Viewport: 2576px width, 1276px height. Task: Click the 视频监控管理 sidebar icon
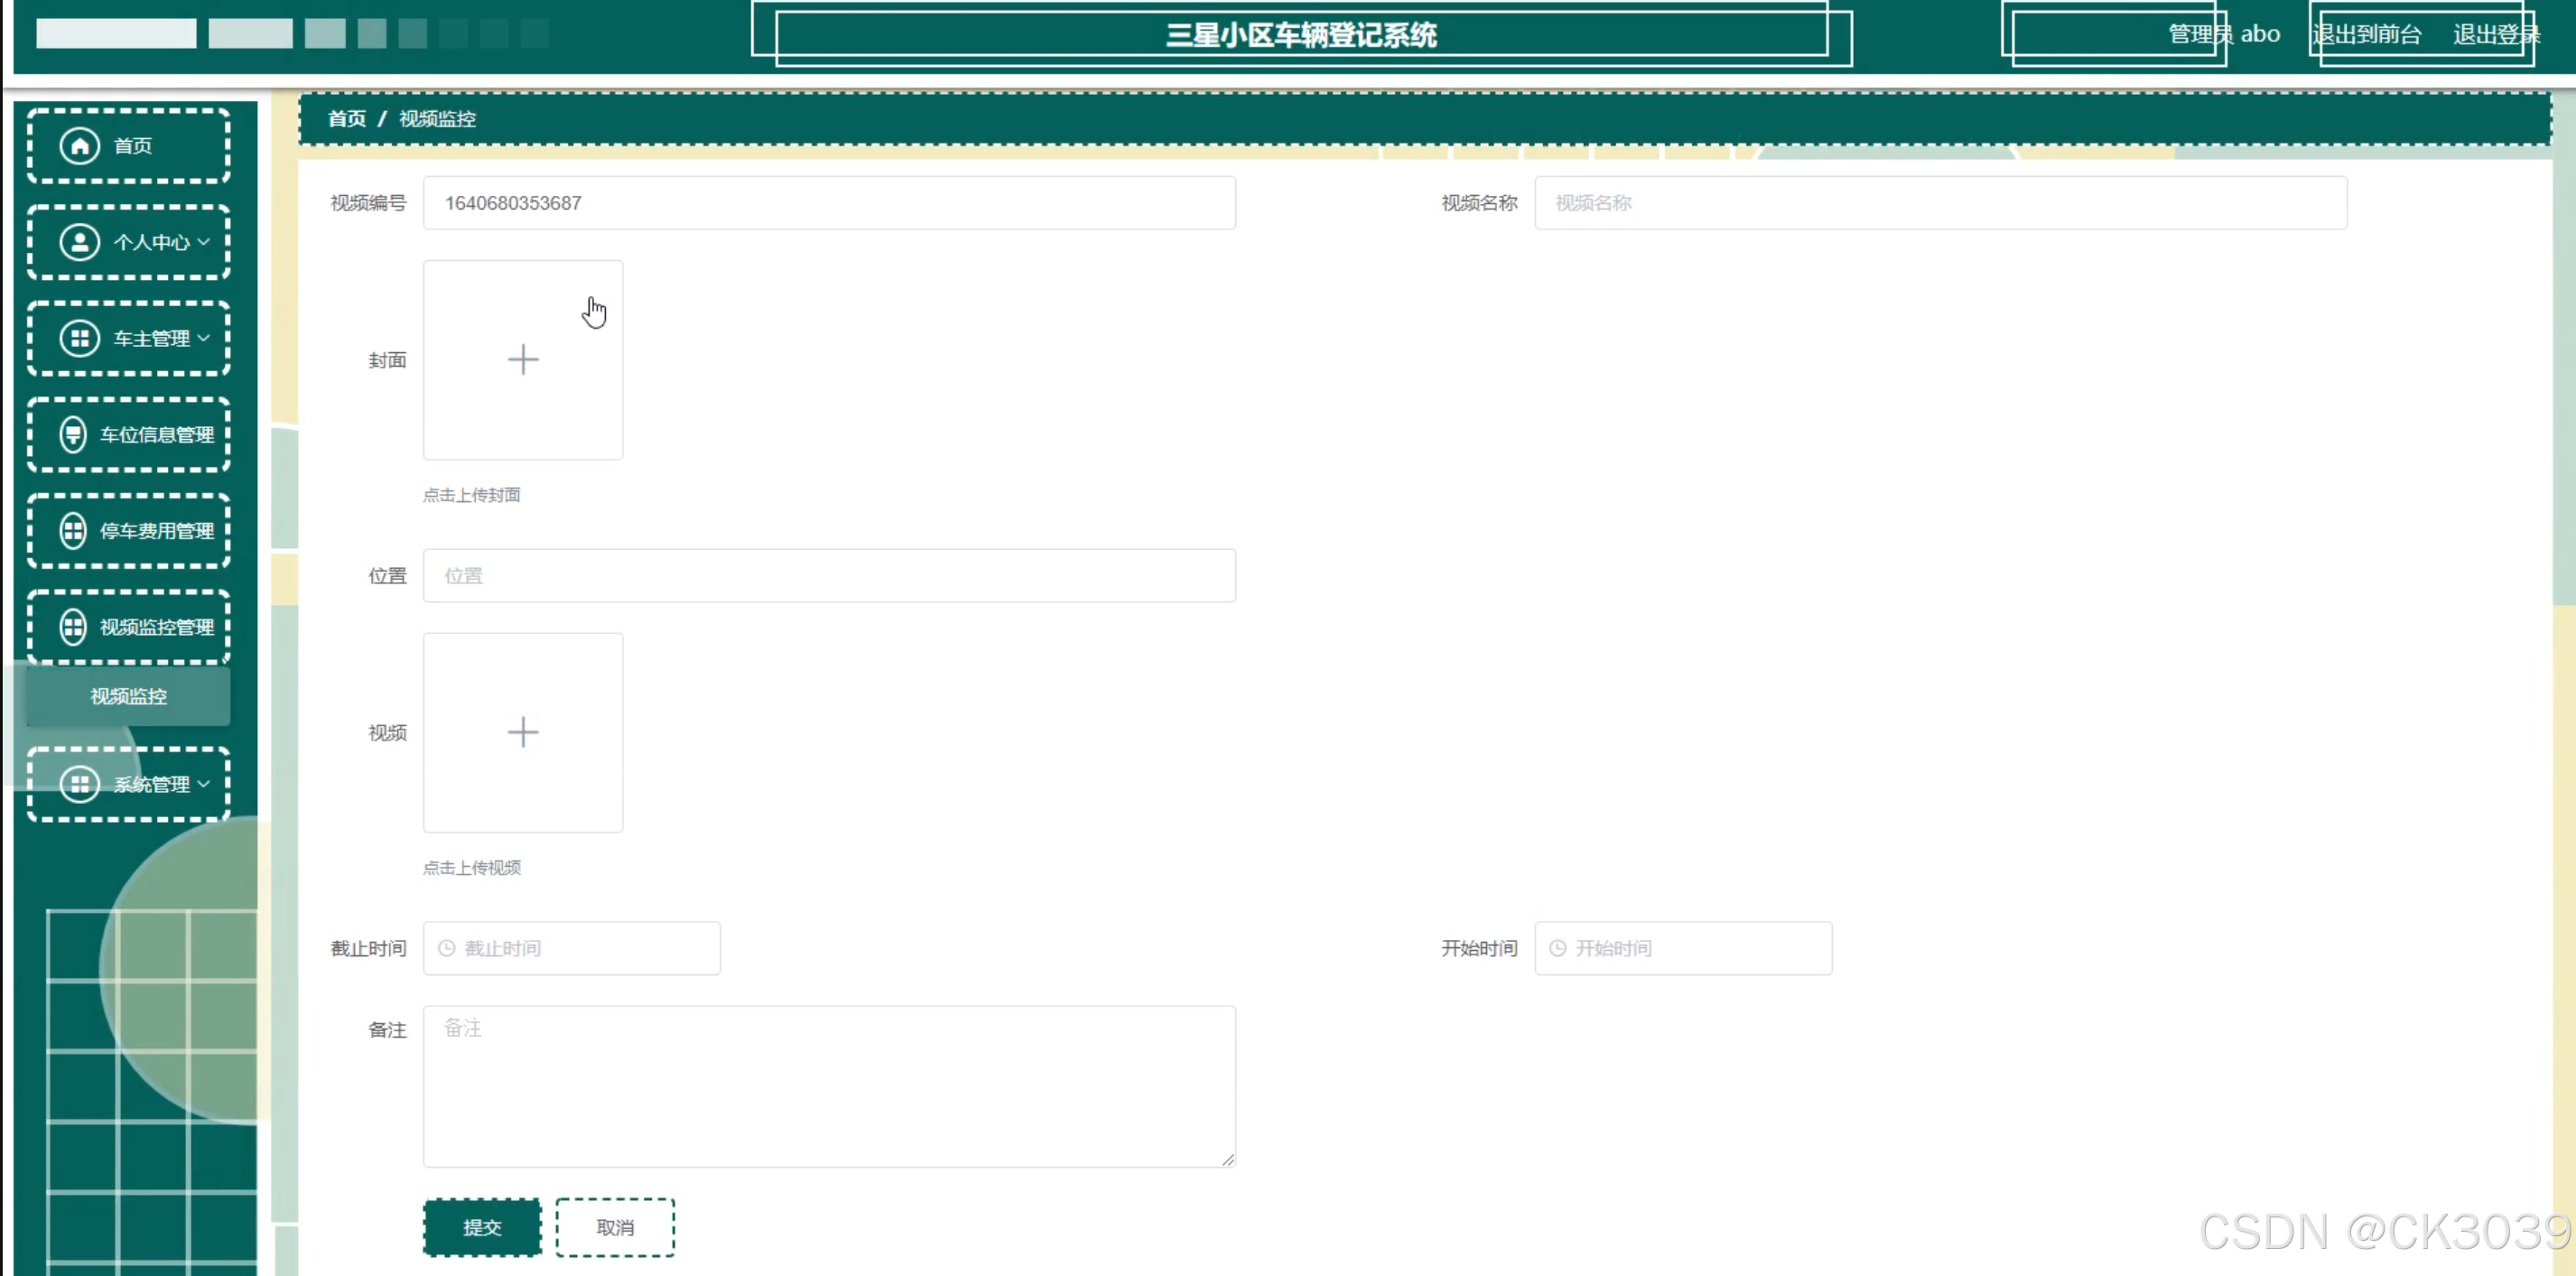[x=73, y=627]
